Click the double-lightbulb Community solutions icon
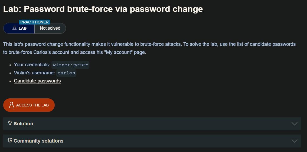Viewport: 307px width, 152px height. coord(10,140)
